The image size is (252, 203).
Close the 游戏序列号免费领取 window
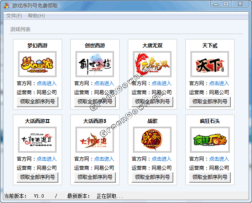(240, 4)
